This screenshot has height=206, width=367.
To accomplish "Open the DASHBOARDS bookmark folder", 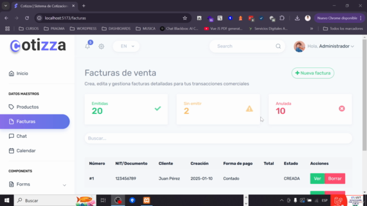I will [116, 29].
